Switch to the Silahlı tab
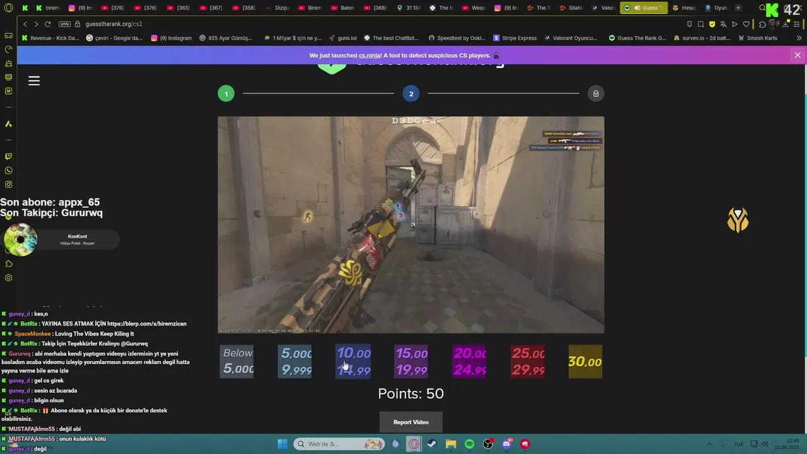The width and height of the screenshot is (807, 454). pyautogui.click(x=571, y=8)
